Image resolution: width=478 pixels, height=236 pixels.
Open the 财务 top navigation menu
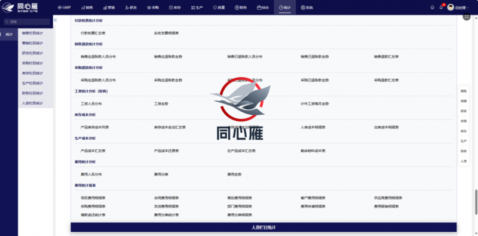[241, 7]
